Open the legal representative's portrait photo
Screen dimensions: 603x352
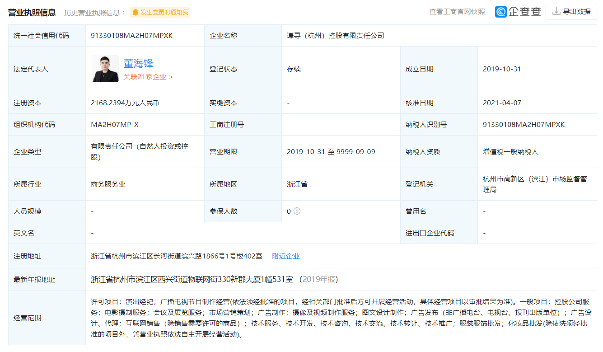click(x=105, y=69)
